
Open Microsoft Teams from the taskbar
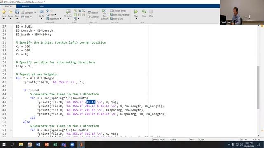pos(64,144)
